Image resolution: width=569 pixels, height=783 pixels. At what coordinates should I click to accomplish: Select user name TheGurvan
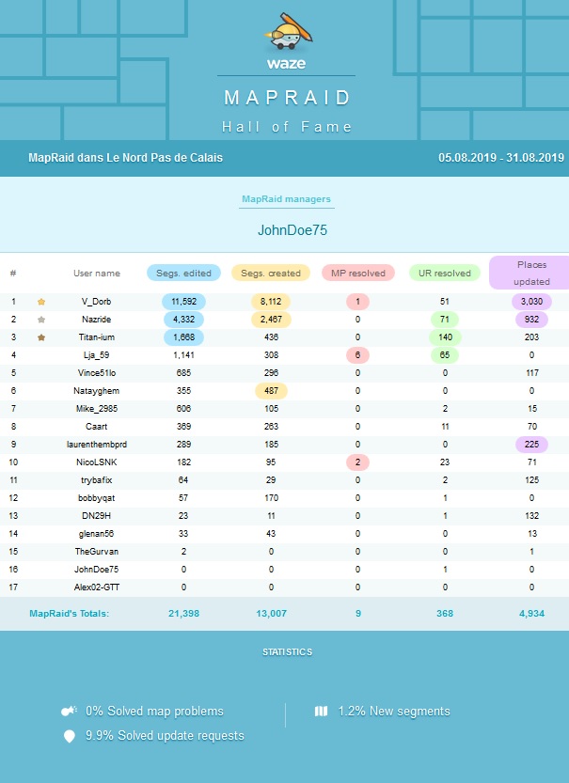pyautogui.click(x=97, y=552)
